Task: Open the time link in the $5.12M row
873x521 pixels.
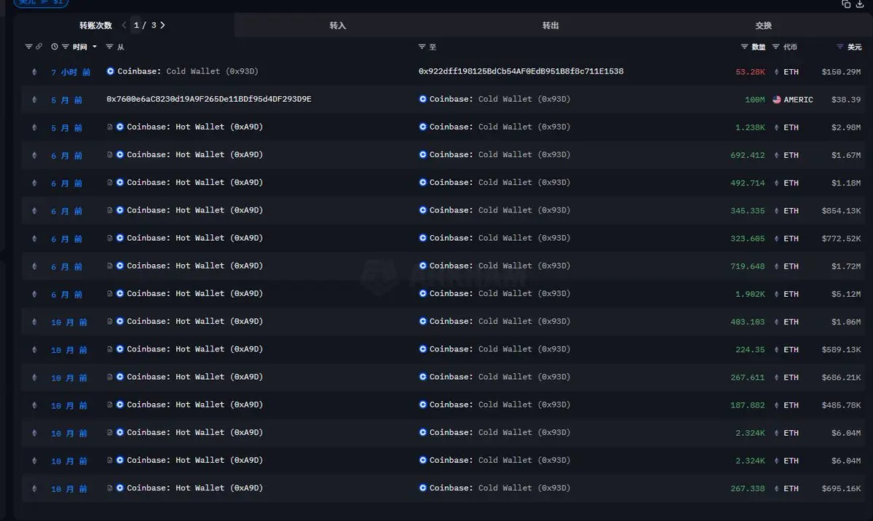Action: 66,294
